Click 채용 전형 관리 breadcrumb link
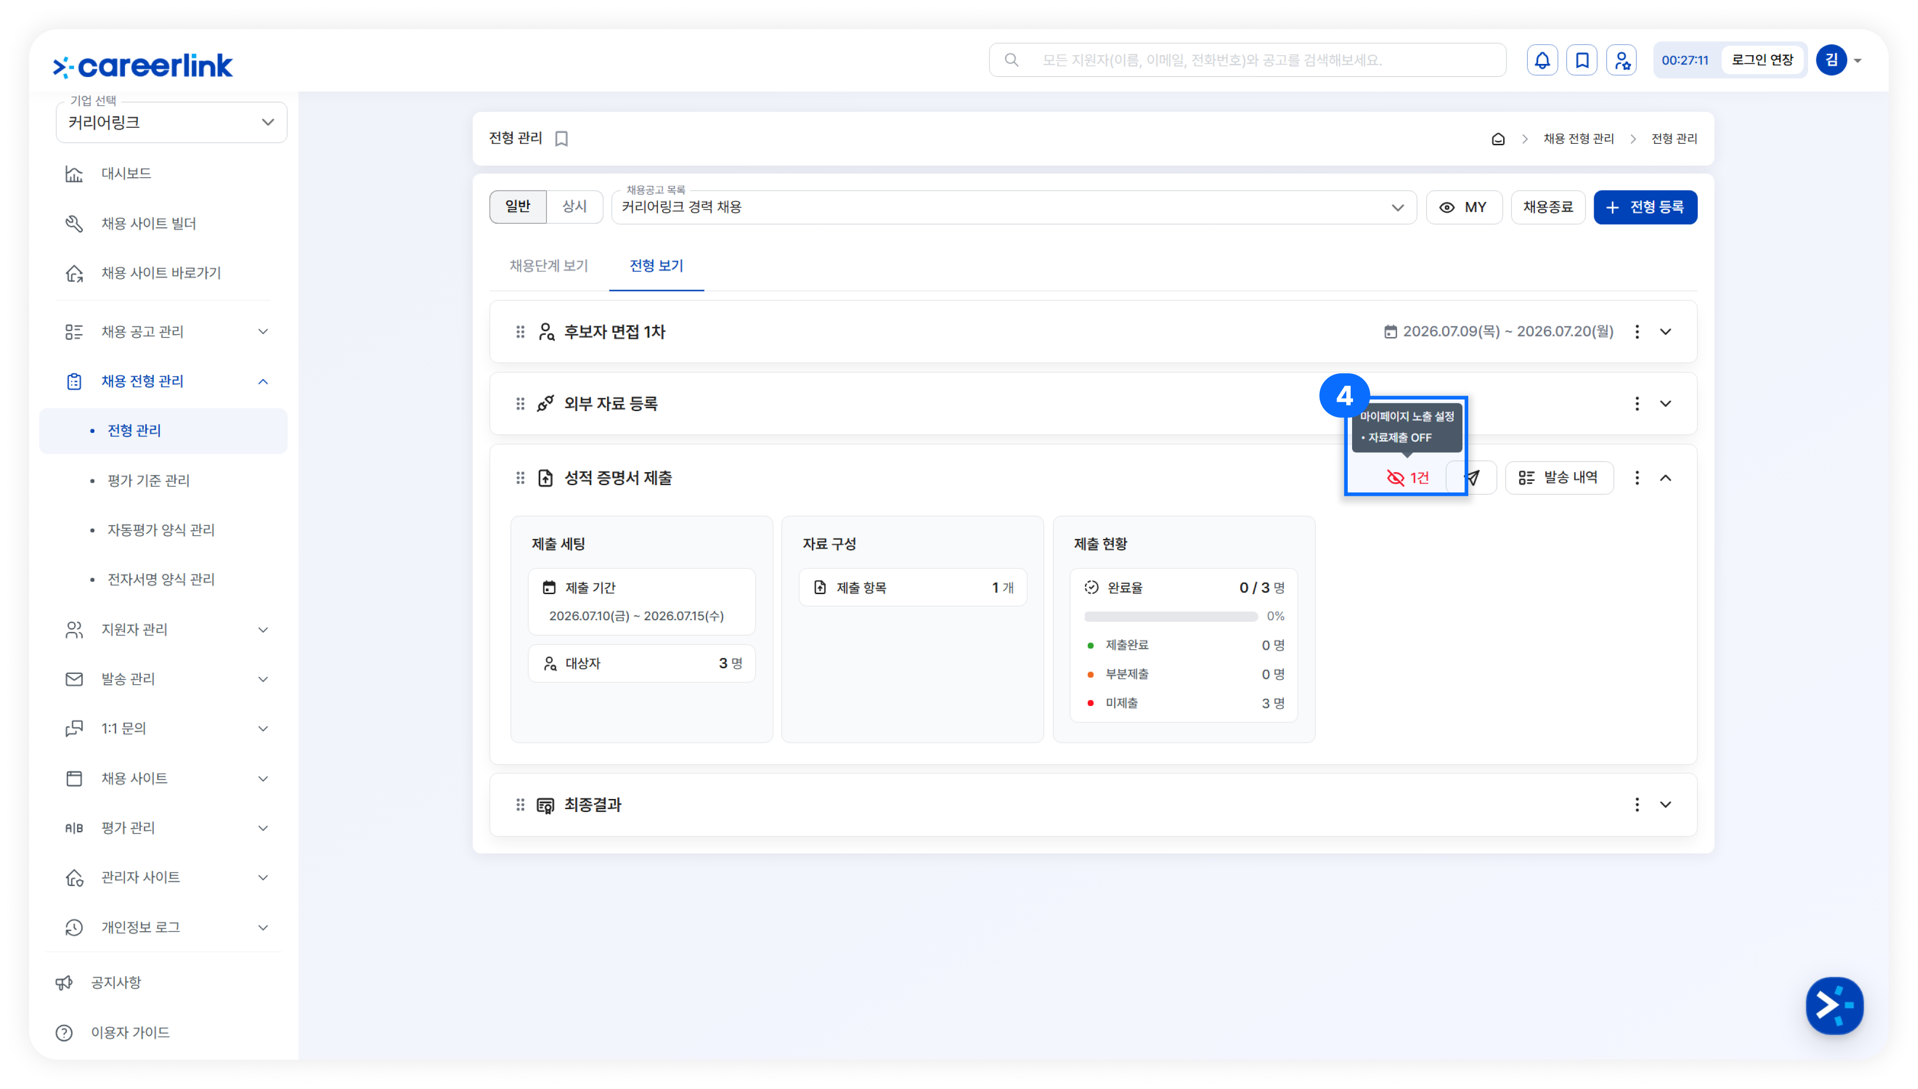The width and height of the screenshot is (1918, 1089). click(x=1578, y=139)
